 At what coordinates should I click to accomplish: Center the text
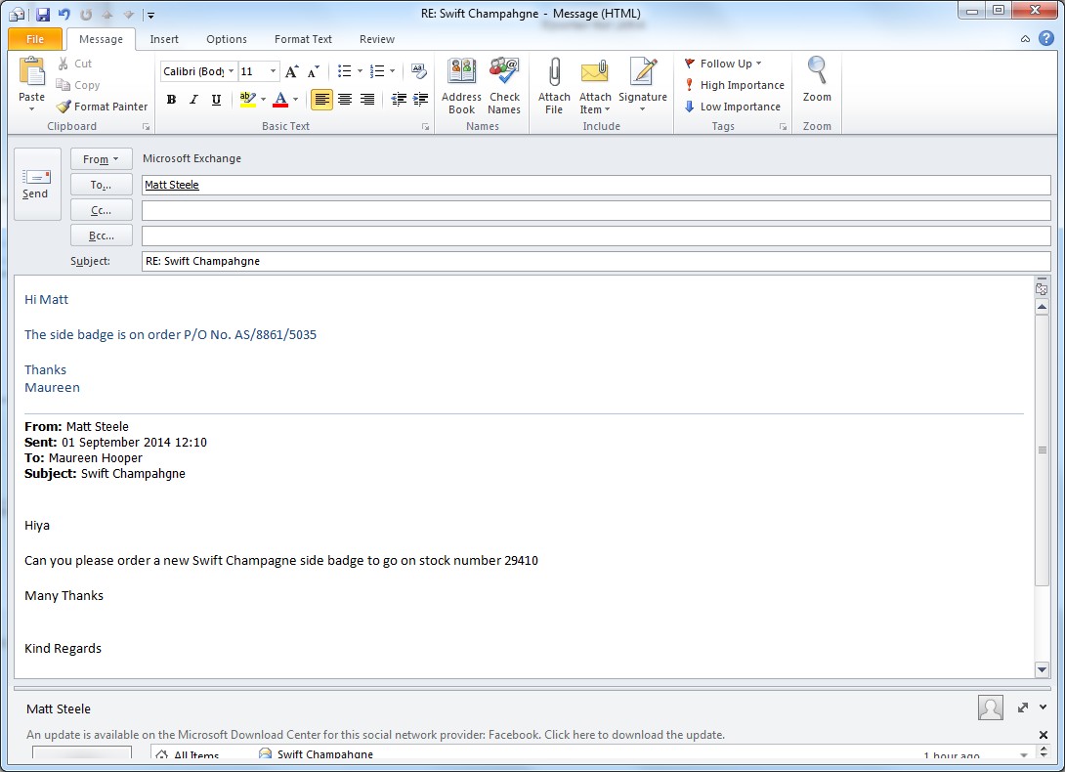[x=345, y=100]
